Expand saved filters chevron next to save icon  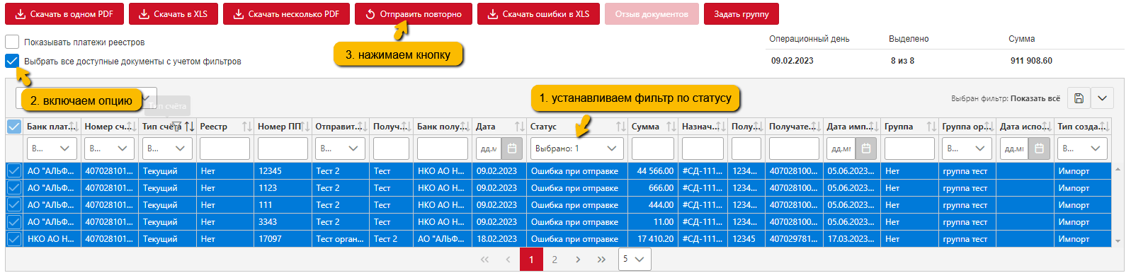point(1103,98)
